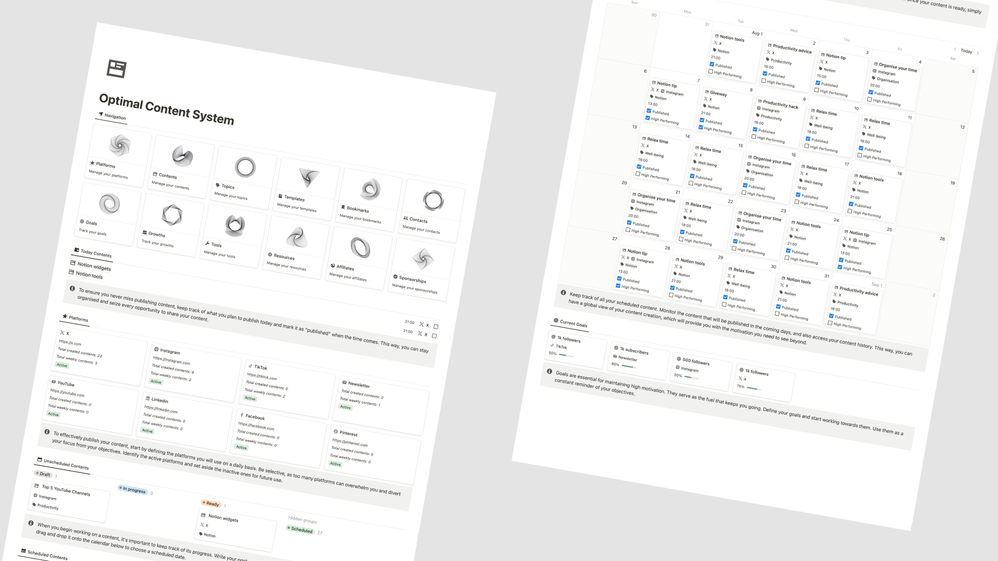Click the Instagram logo on Instagram platform card
The height and width of the screenshot is (561, 998).
[156, 349]
